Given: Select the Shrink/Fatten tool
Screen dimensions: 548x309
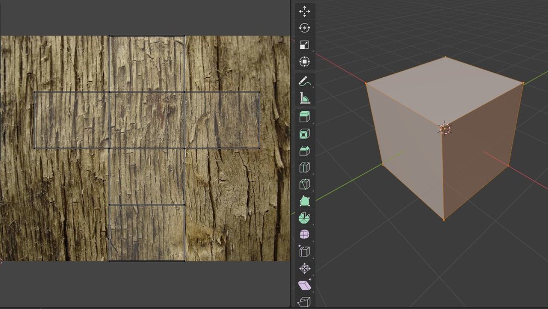Looking at the screenshot, I should [305, 268].
